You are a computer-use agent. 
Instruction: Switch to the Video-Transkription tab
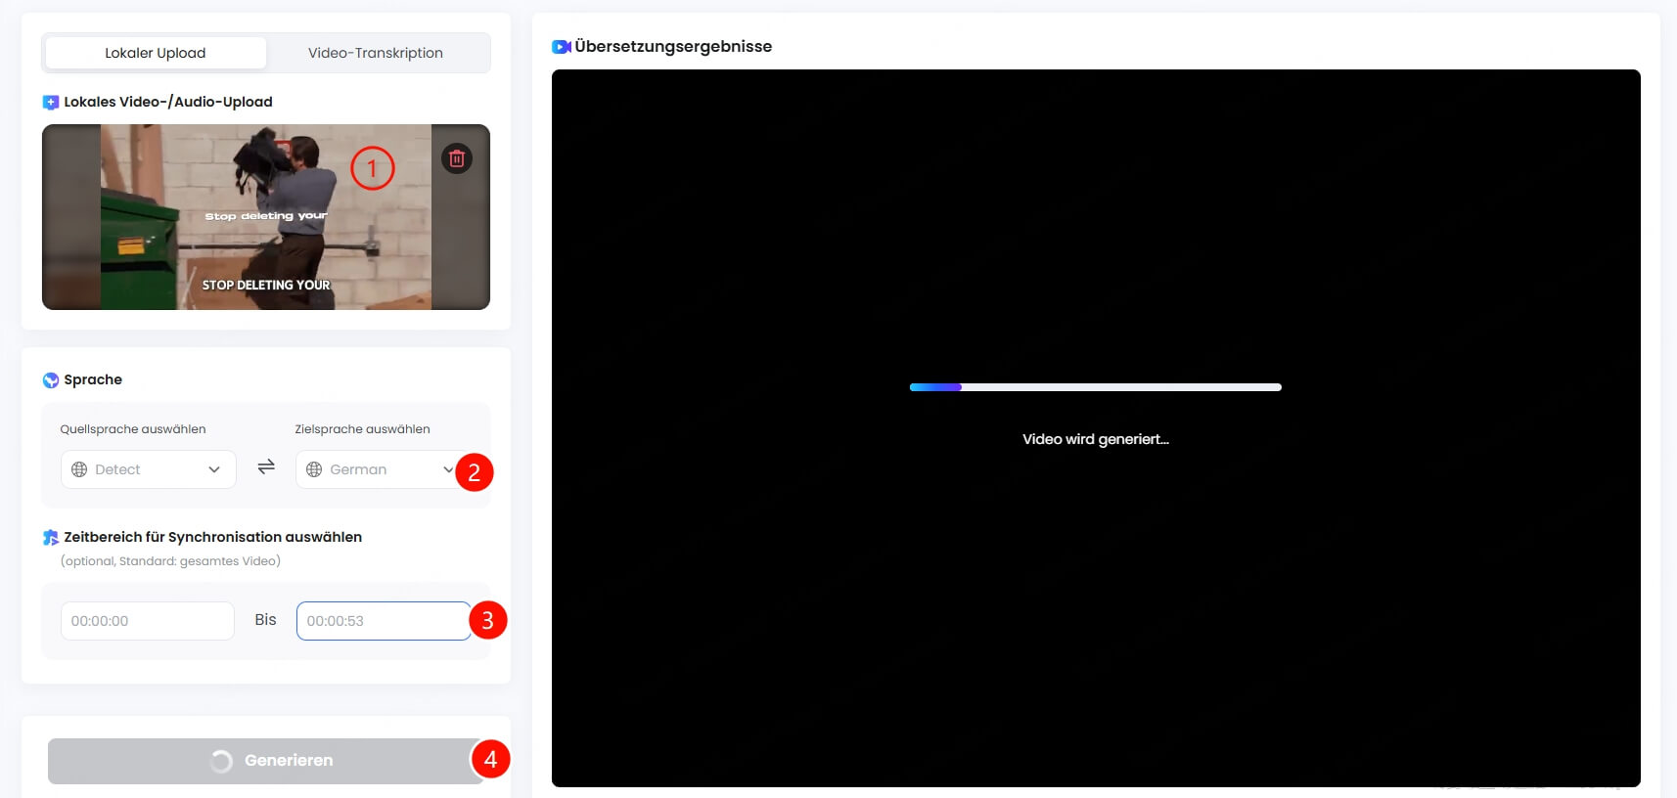(376, 53)
